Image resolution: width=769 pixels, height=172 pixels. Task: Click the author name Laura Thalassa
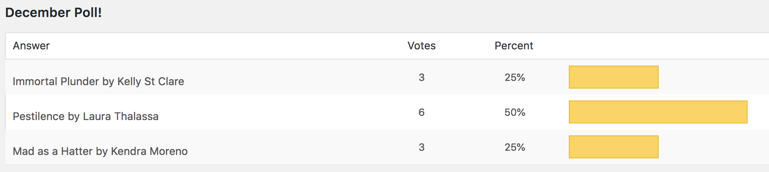click(121, 116)
